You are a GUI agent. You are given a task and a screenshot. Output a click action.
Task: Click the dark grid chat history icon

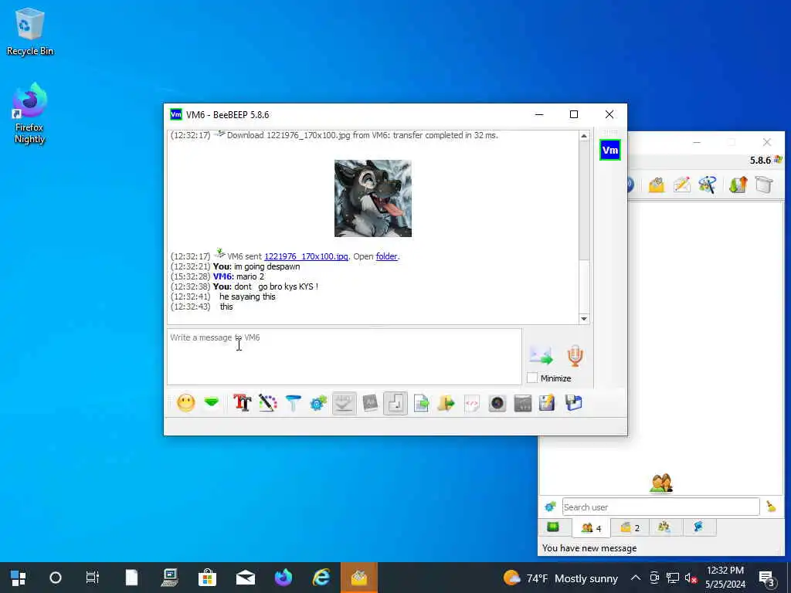click(523, 403)
